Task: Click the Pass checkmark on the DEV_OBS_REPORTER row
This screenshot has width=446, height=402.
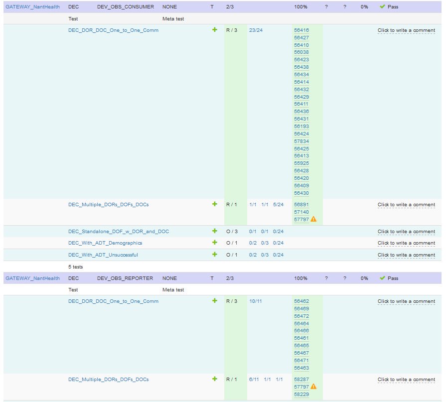Action: [x=382, y=278]
